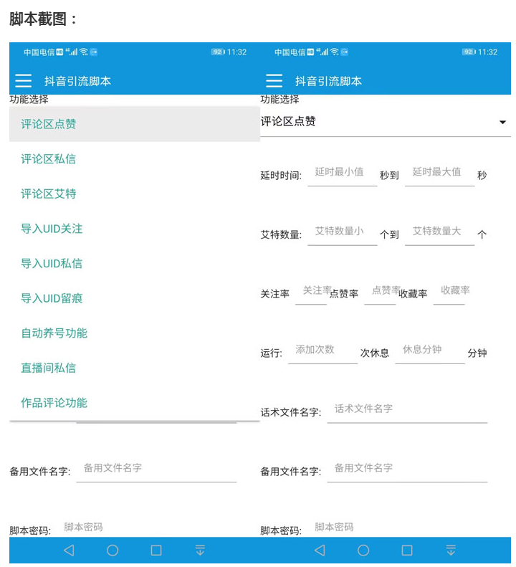This screenshot has height=567, width=516.
Task: Select 评论区私信 from the dropdown list
Action: [x=49, y=159]
